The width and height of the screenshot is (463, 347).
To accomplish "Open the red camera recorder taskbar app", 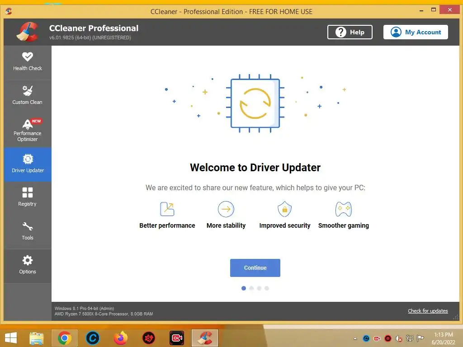I will 177,338.
